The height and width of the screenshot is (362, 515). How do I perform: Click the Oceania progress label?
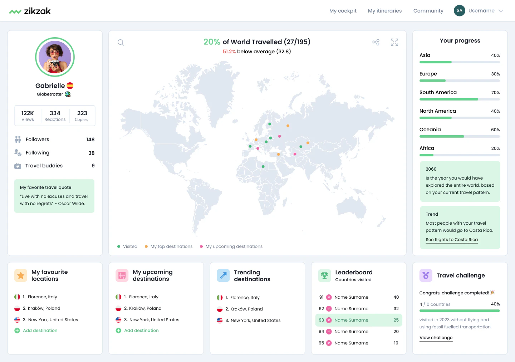coord(430,129)
